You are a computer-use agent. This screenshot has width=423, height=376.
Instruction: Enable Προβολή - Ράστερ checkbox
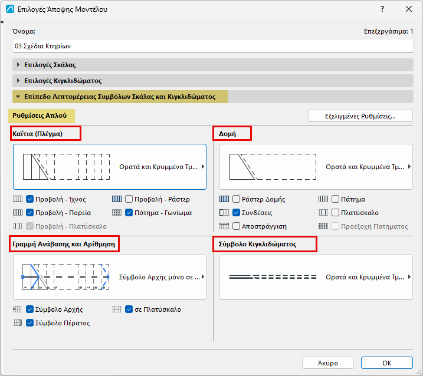coord(129,199)
